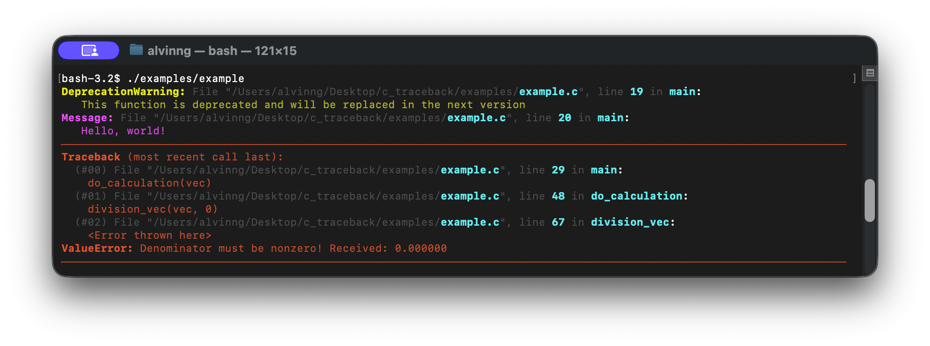Click the "bash-3.2$" prompt text
The width and height of the screenshot is (930, 346).
pos(91,78)
